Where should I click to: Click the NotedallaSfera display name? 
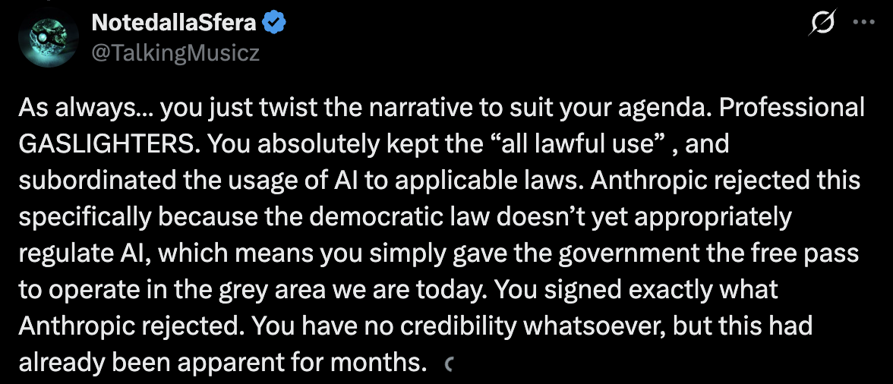coord(175,24)
